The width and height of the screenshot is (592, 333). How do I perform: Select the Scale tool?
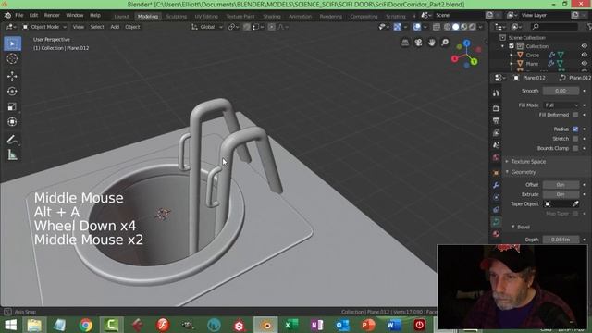tap(12, 106)
